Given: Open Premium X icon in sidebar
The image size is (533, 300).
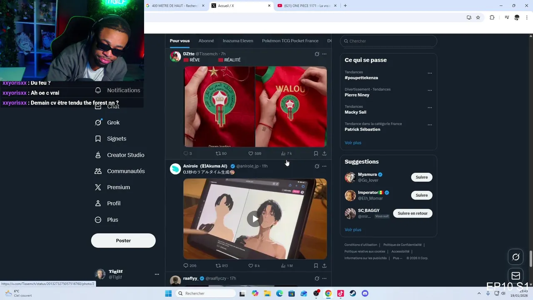Looking at the screenshot, I should click(98, 187).
